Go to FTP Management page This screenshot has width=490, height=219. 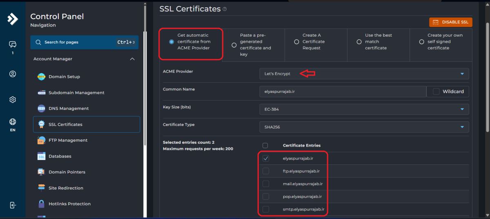tap(68, 140)
